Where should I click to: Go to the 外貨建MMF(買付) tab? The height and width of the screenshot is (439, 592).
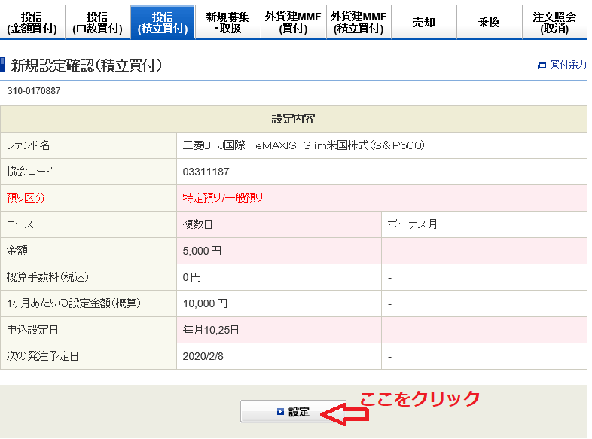(293, 23)
